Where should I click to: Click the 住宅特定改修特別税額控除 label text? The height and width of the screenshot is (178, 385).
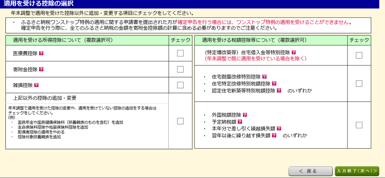point(241,84)
